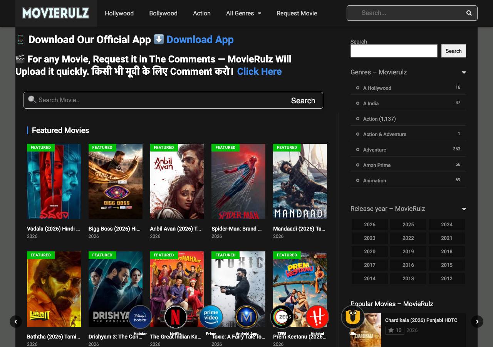Open the Anbil Avan movie poster
The height and width of the screenshot is (347, 493).
coord(177,182)
